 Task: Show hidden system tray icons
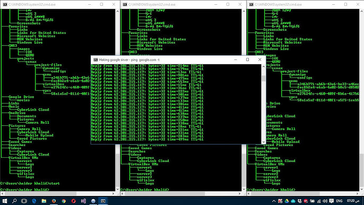coord(274,201)
